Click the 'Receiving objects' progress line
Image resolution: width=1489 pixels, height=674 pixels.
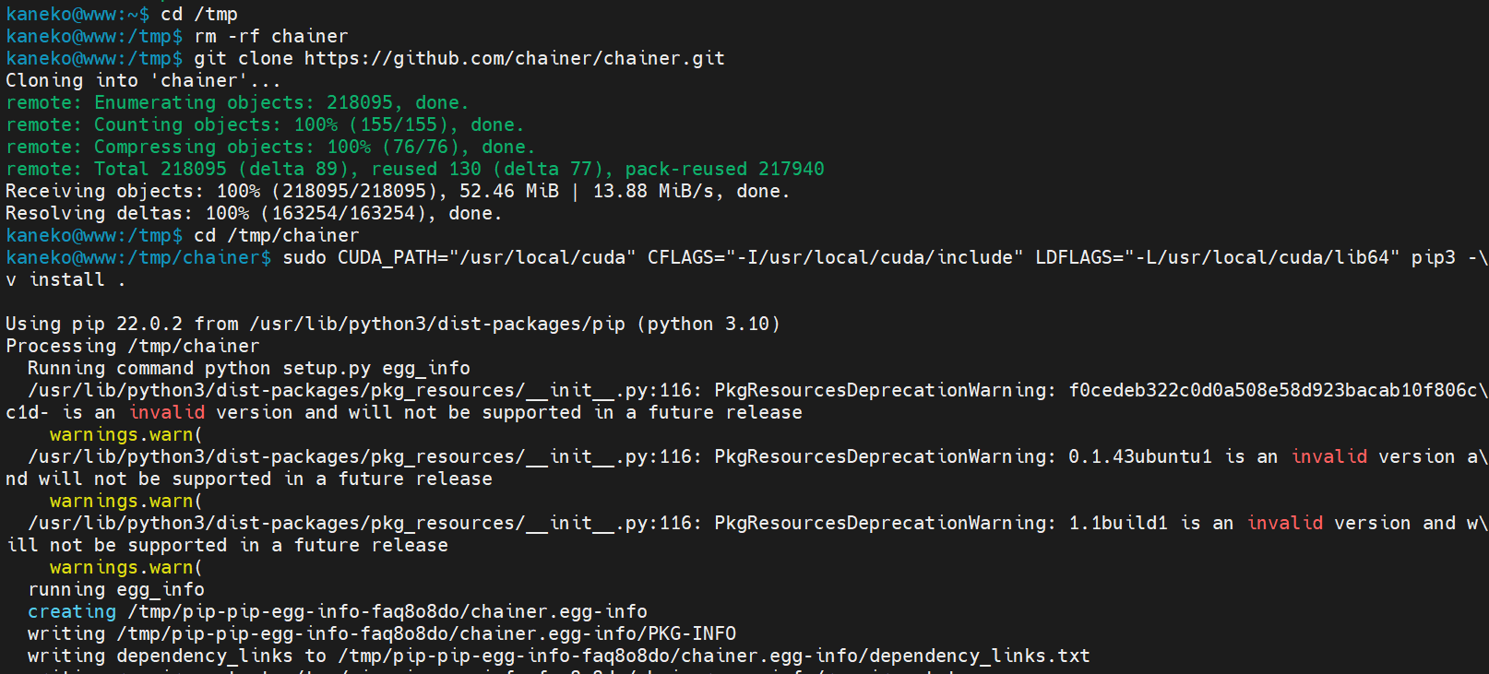click(398, 191)
